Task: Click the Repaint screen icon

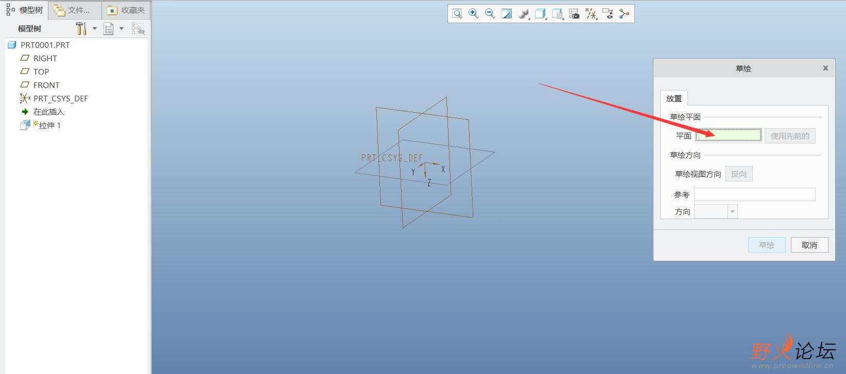Action: [x=507, y=14]
